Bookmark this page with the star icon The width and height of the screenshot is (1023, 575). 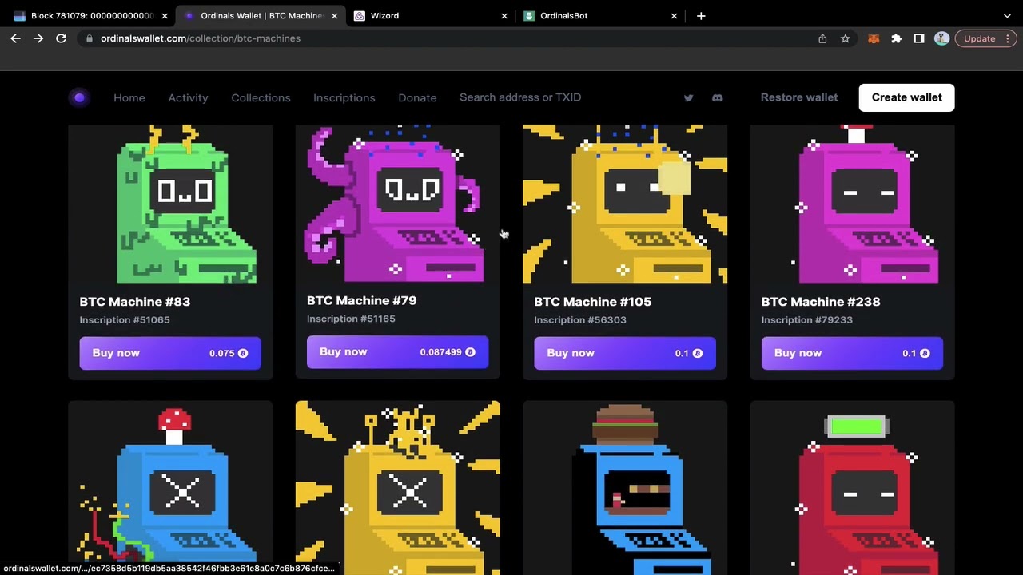click(845, 38)
